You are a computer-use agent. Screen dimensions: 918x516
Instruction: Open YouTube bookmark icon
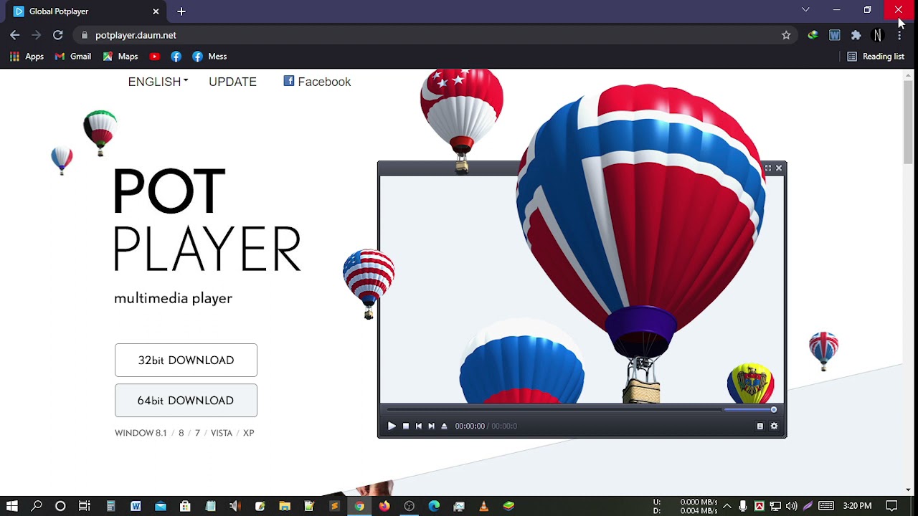coord(154,57)
